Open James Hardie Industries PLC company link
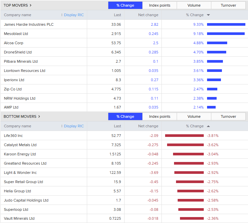The height and width of the screenshot is (223, 248). tap(29, 24)
